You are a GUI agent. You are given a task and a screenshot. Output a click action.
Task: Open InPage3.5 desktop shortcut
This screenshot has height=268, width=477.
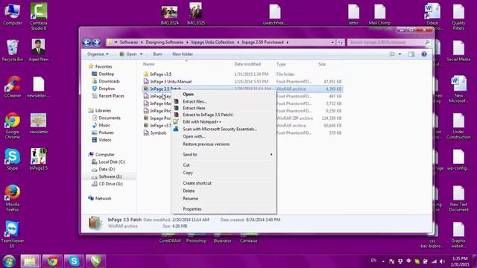(x=38, y=159)
